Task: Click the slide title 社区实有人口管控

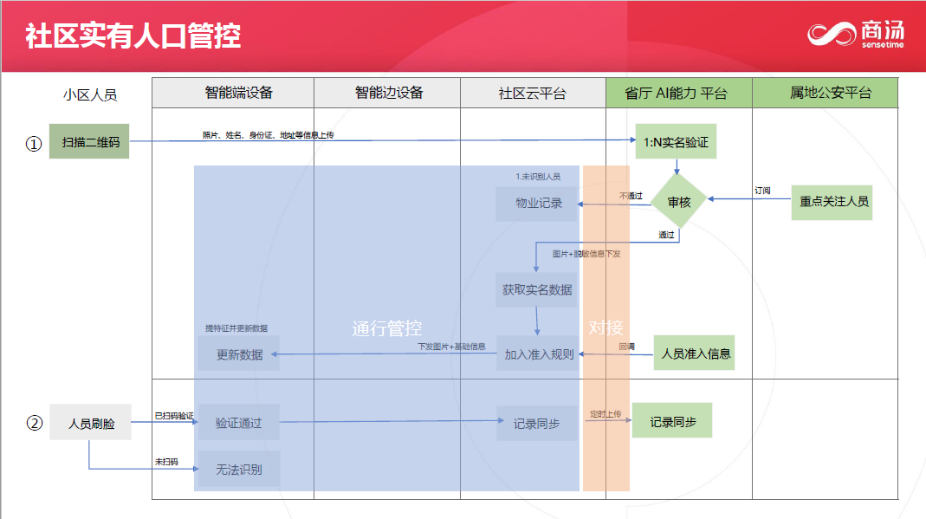Action: coord(133,36)
